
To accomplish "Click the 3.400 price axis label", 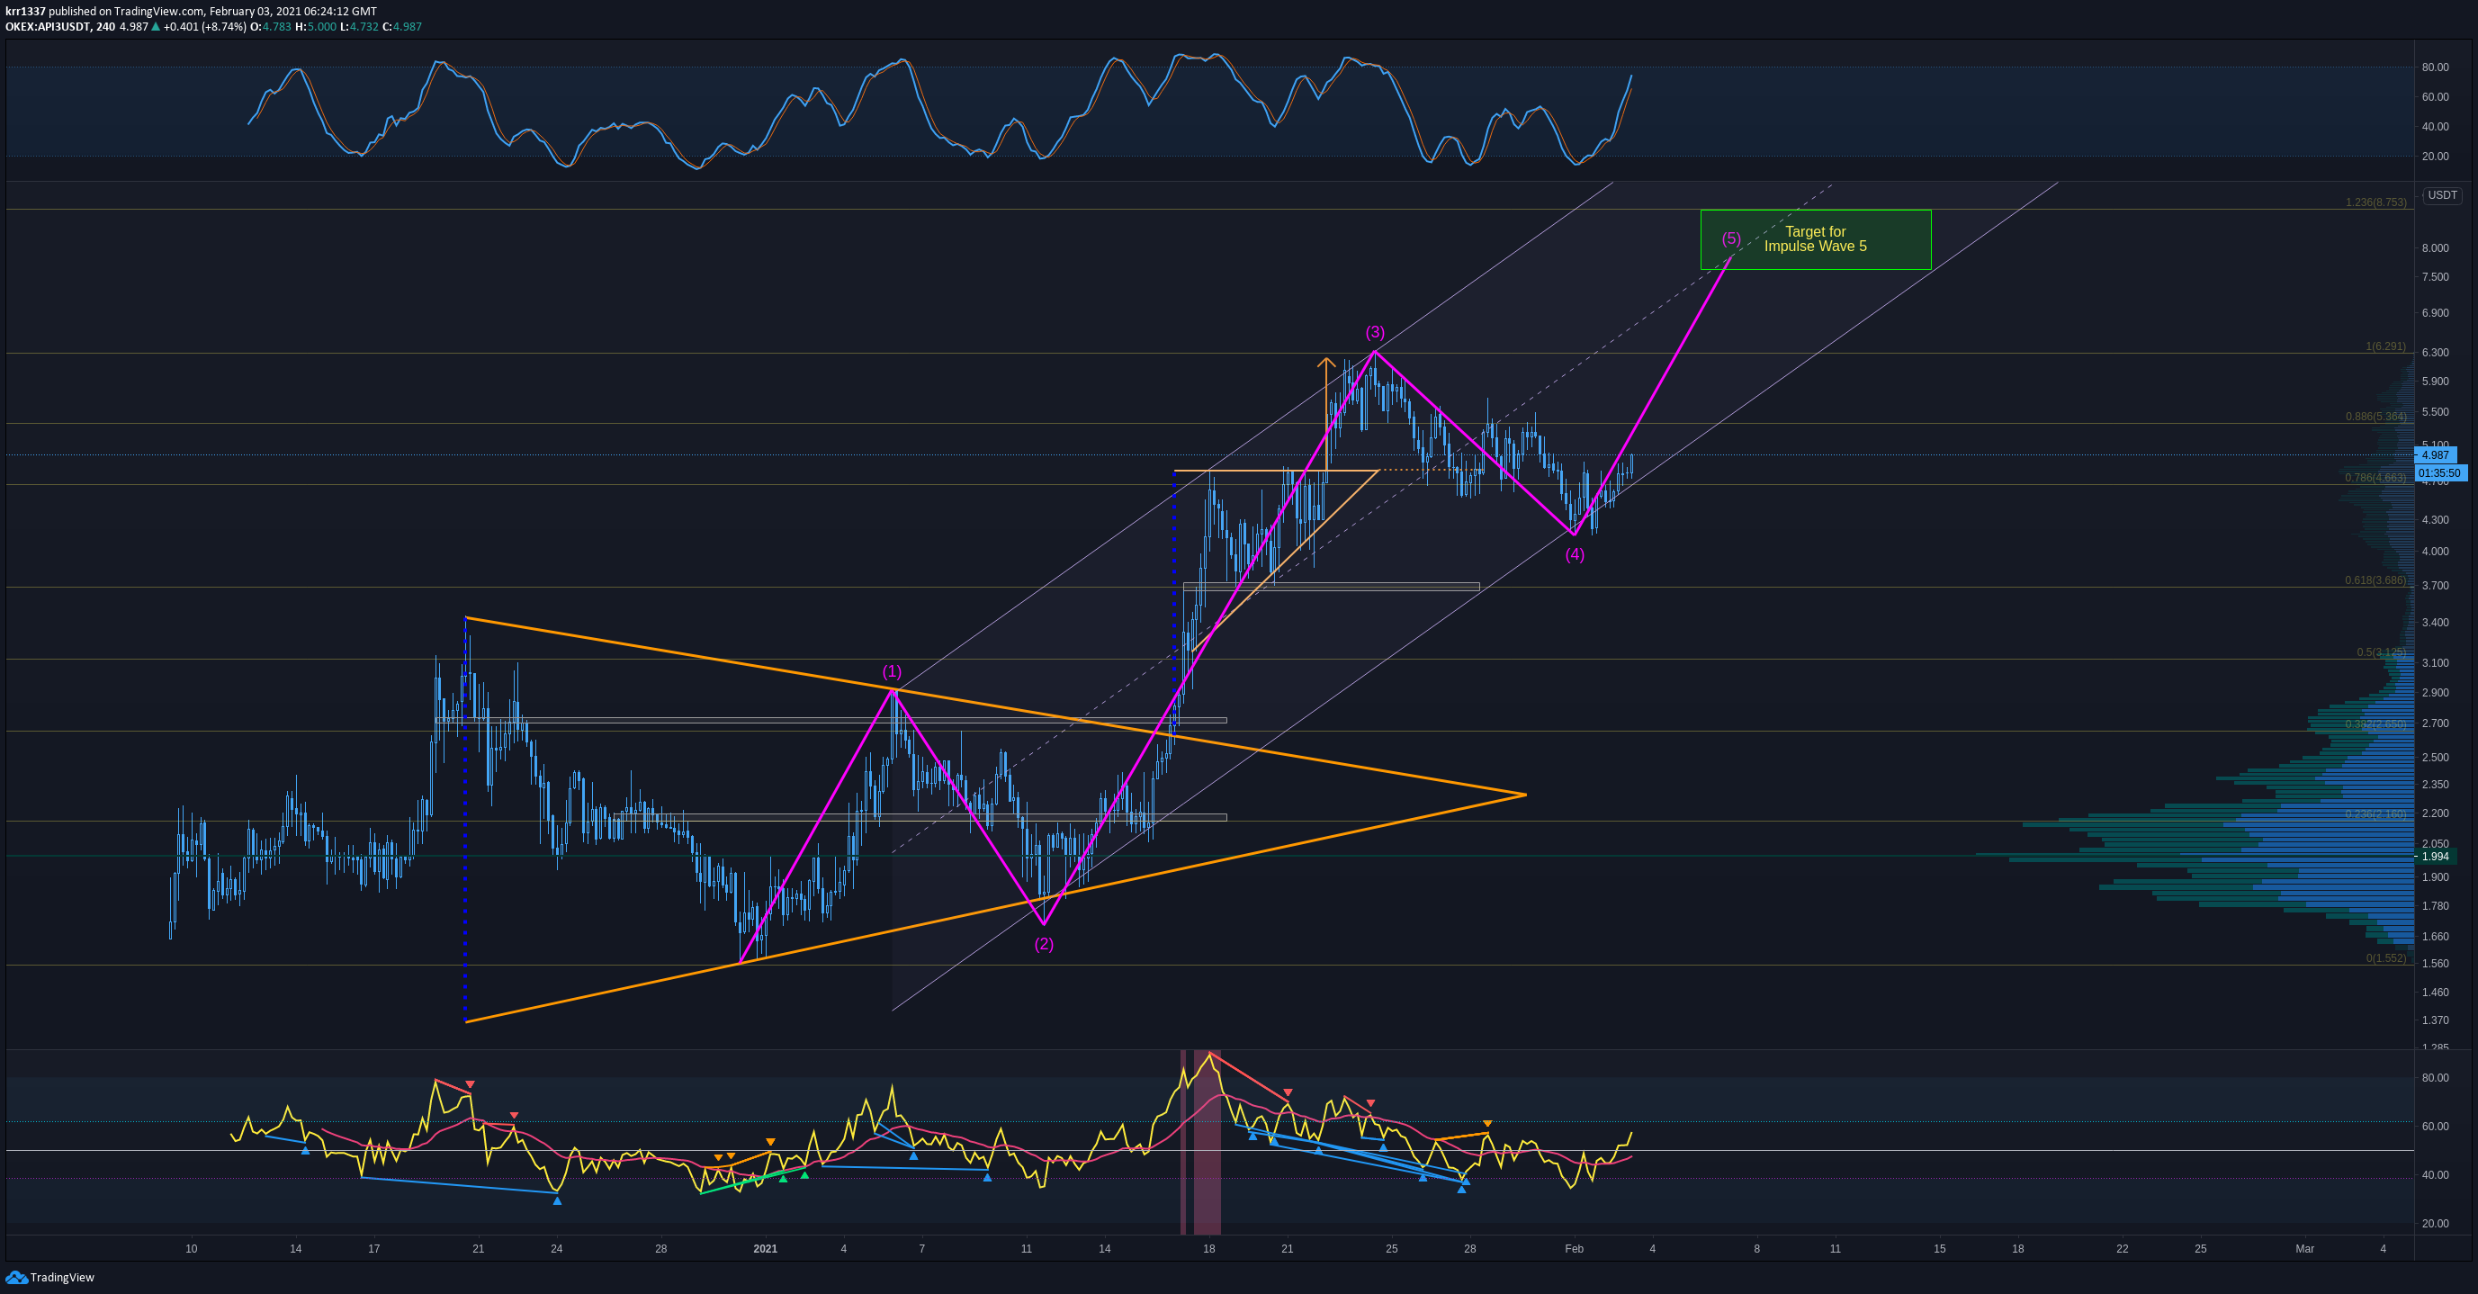I will (2435, 624).
